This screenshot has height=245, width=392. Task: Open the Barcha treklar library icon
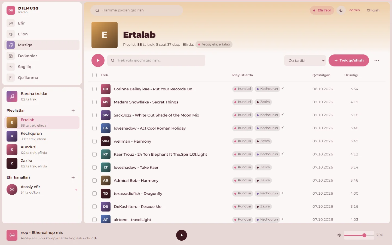[x=12, y=96]
